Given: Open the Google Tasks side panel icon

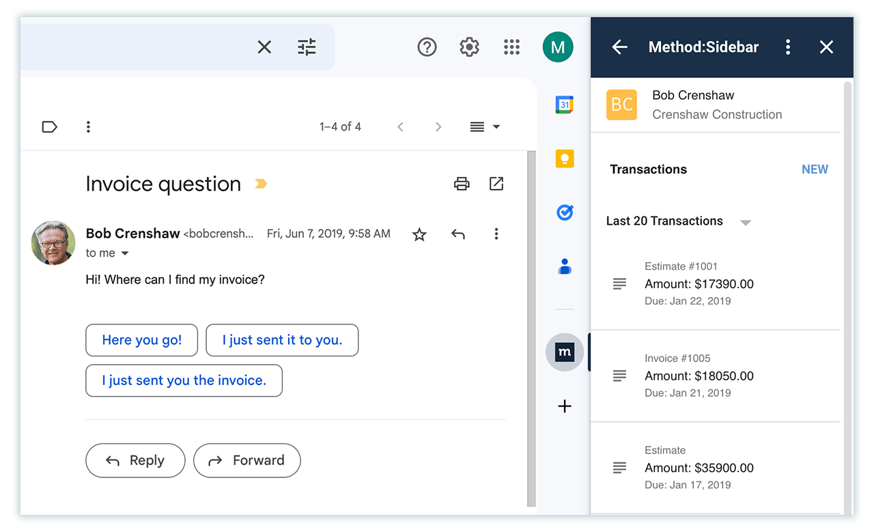Looking at the screenshot, I should (565, 212).
